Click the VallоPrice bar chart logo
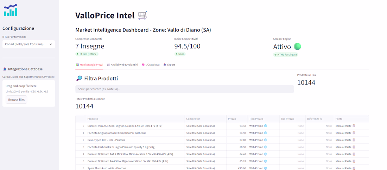387x170 pixels. [11, 10]
